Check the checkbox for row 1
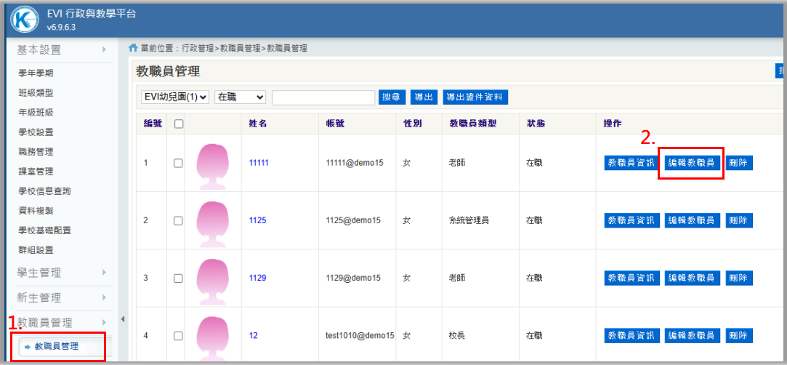787x365 pixels. pyautogui.click(x=178, y=164)
